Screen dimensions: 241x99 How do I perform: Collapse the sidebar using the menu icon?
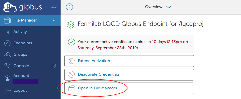[x=54, y=7]
